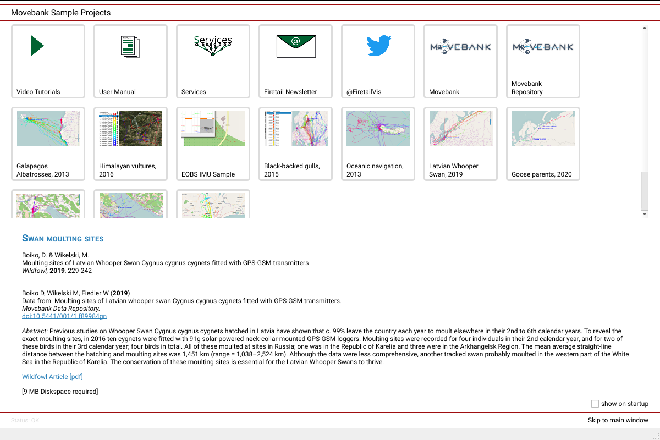The image size is (660, 440).
Task: Open the Movebank Repository logo tile
Action: pos(543,47)
